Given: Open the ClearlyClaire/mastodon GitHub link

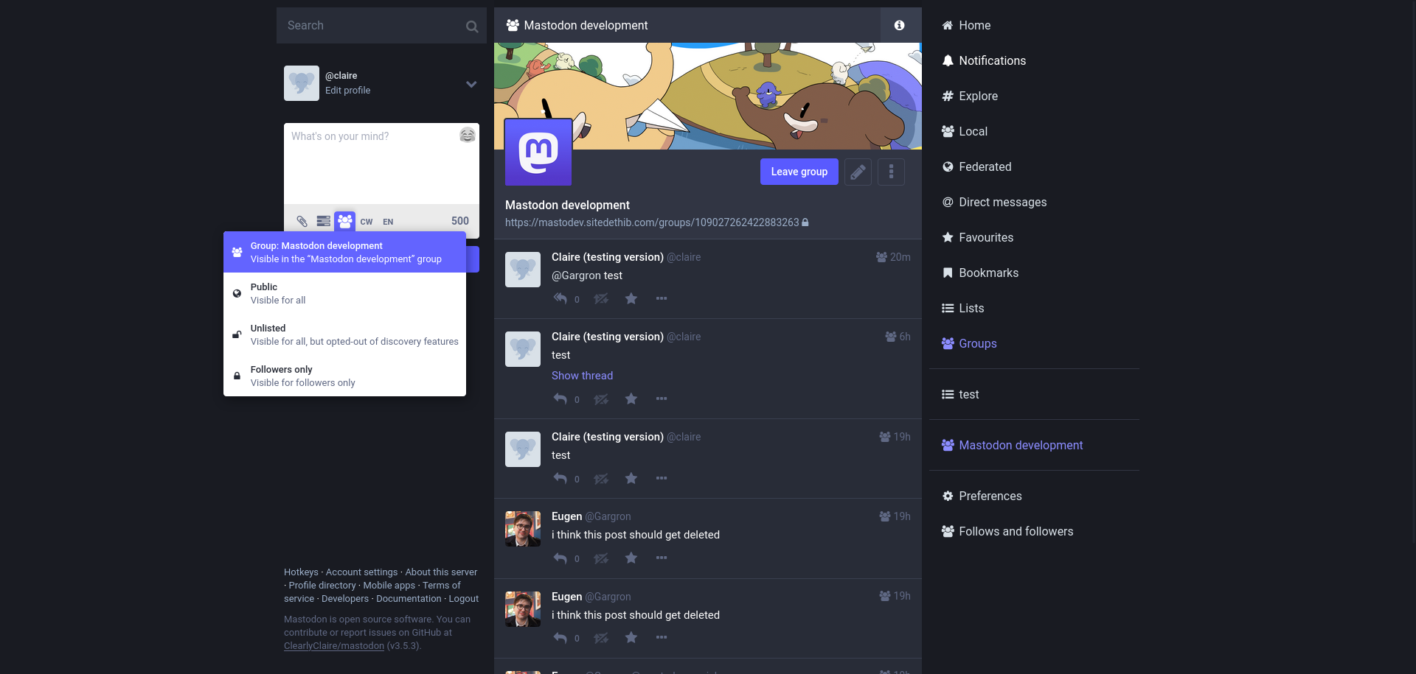Looking at the screenshot, I should (334, 646).
